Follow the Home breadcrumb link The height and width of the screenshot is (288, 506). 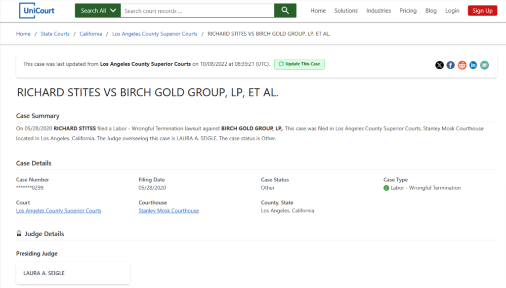(x=23, y=34)
